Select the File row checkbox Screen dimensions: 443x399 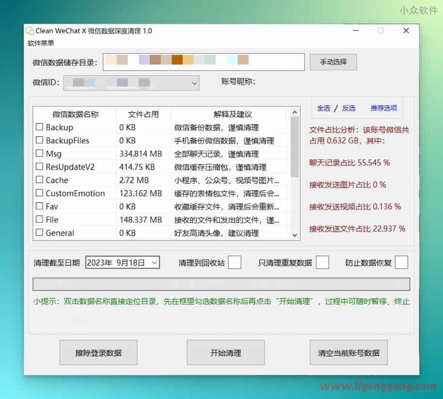pos(40,220)
